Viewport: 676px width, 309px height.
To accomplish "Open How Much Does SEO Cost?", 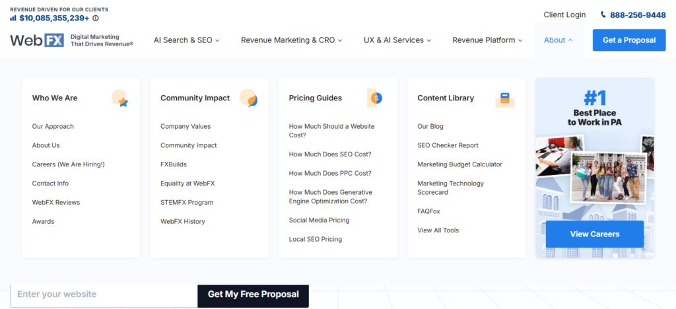I will (330, 154).
